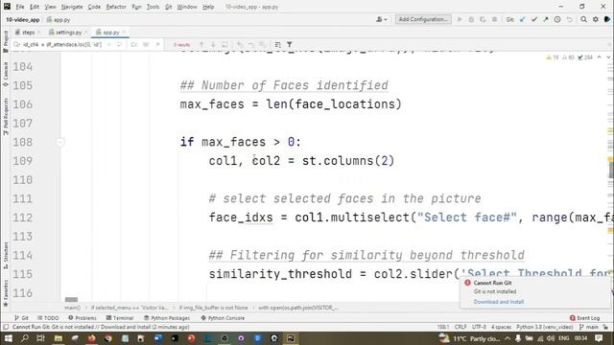This screenshot has width=614, height=345.
Task: Open the Terminal tool window tab
Action: pos(120,318)
